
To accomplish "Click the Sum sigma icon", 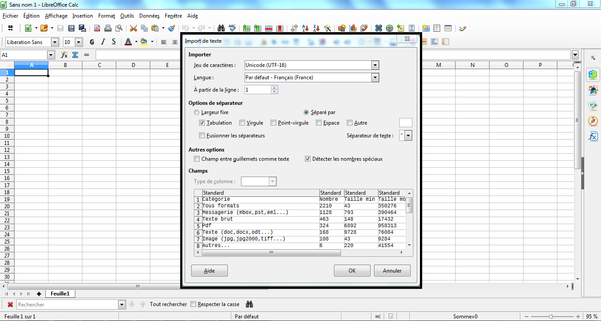I will click(75, 55).
